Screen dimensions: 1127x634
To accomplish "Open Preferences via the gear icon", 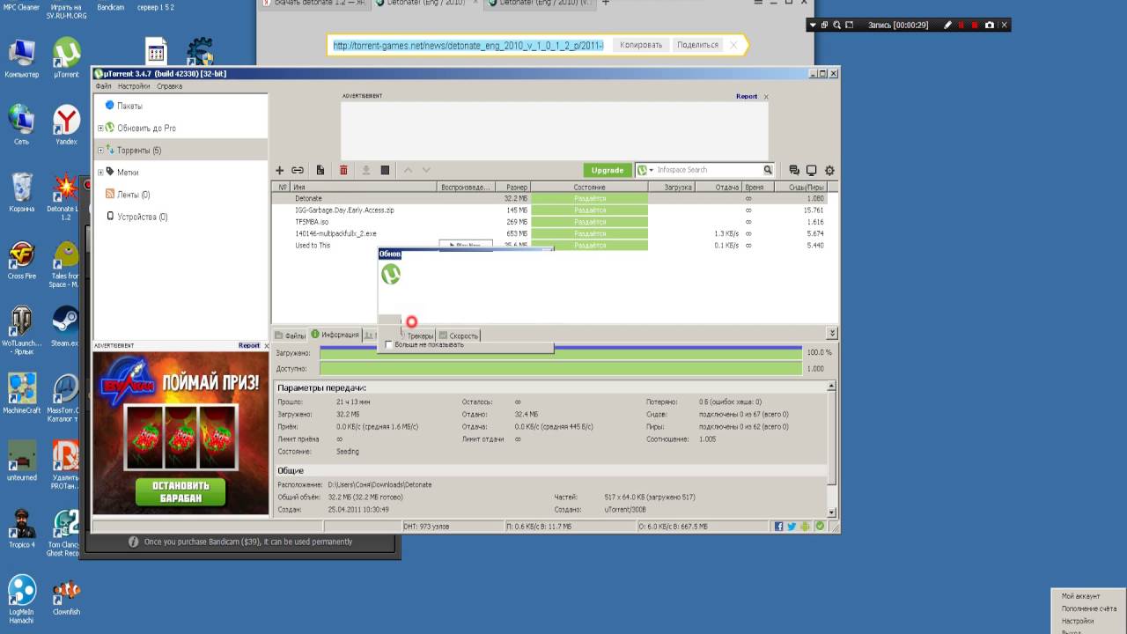I will (829, 170).
